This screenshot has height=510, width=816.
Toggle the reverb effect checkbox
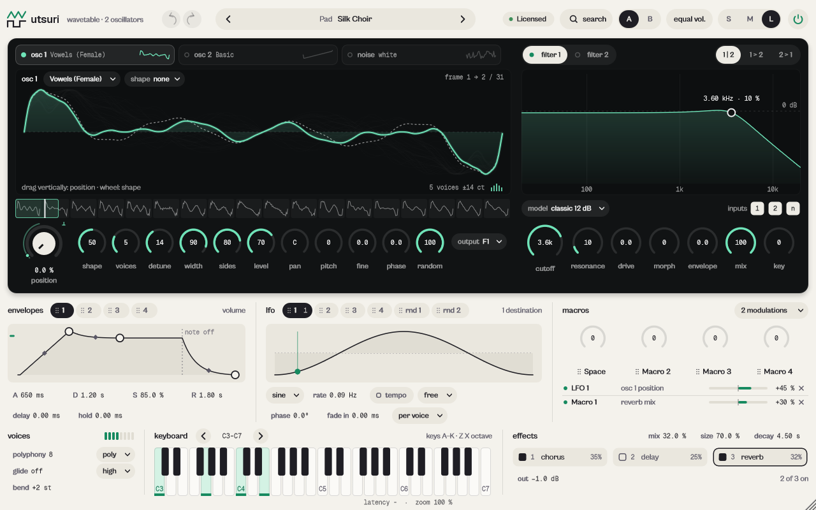click(723, 457)
